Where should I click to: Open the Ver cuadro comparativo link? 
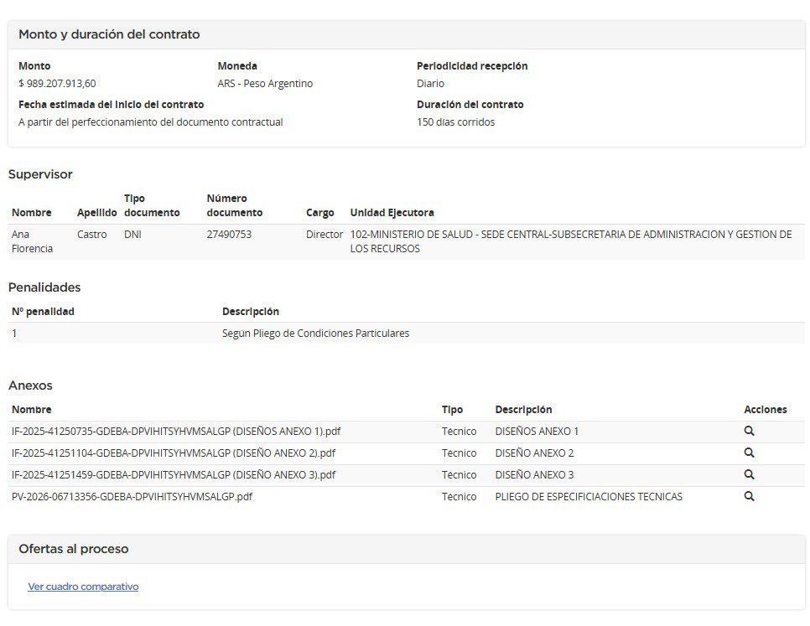(83, 587)
